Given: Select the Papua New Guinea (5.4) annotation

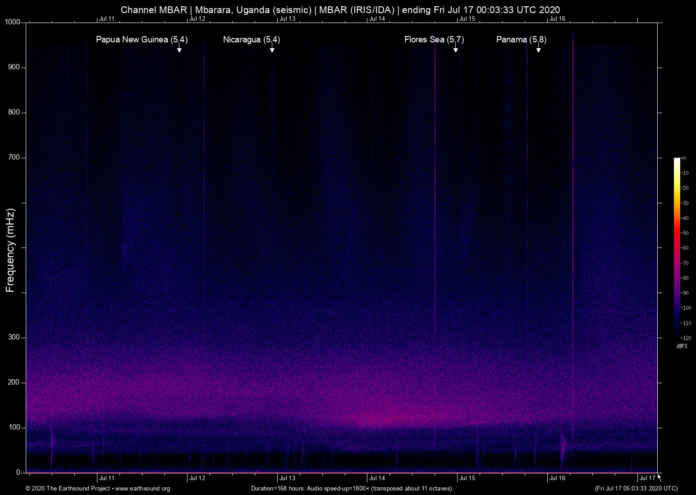Looking at the screenshot, I should tap(142, 40).
